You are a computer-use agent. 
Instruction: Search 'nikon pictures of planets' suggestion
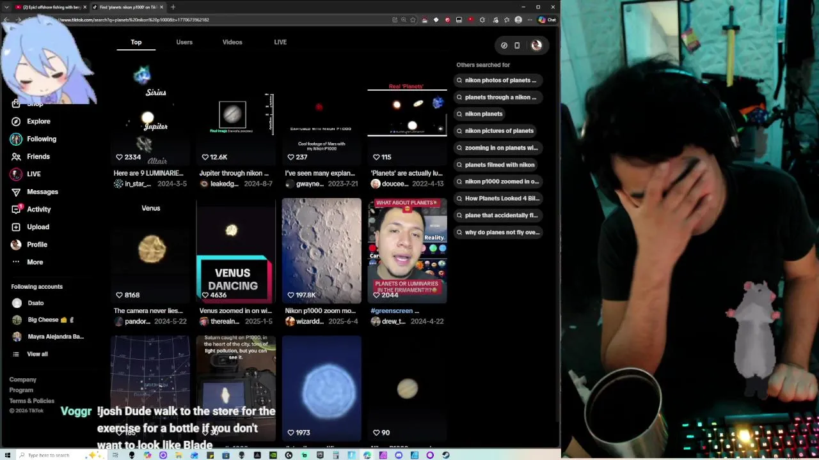point(497,131)
